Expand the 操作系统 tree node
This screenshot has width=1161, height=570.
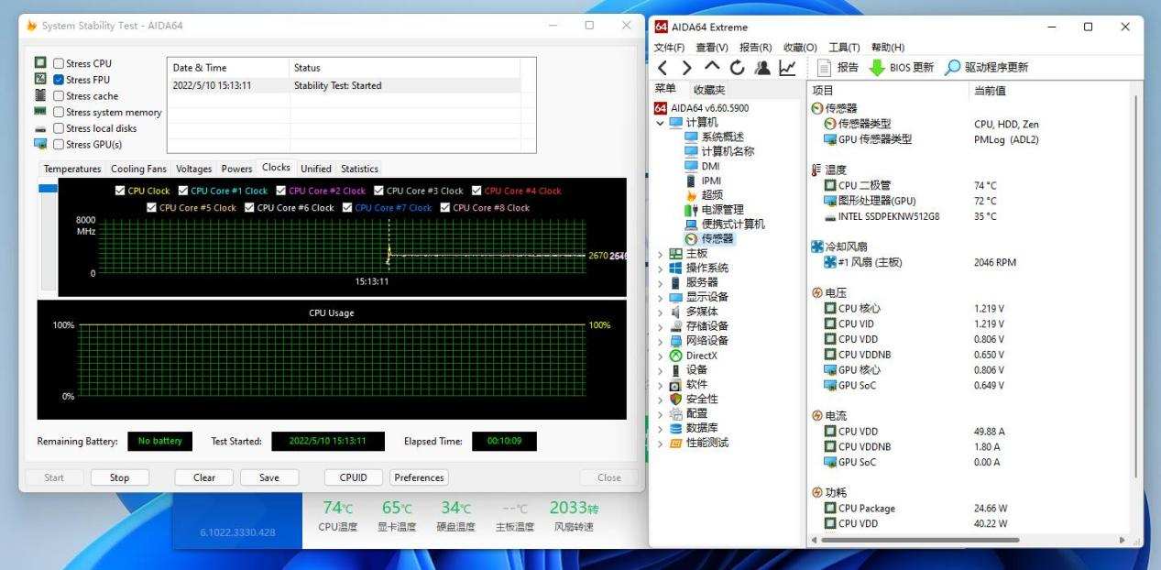[660, 269]
